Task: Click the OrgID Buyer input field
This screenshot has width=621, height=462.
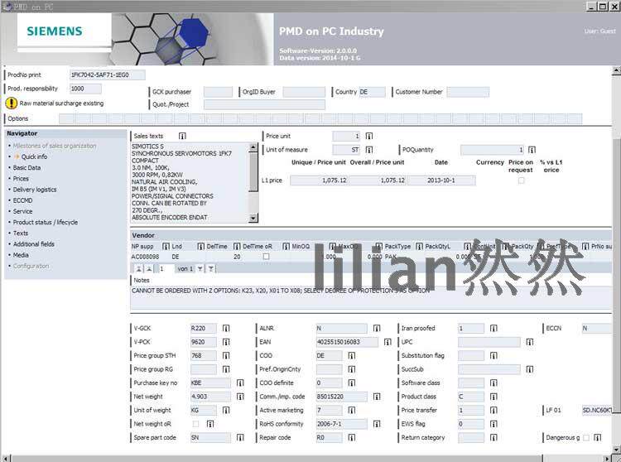Action: pyautogui.click(x=304, y=92)
